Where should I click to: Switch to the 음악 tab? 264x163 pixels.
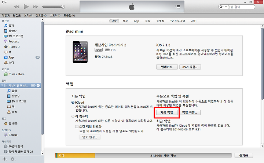coord(148,21)
